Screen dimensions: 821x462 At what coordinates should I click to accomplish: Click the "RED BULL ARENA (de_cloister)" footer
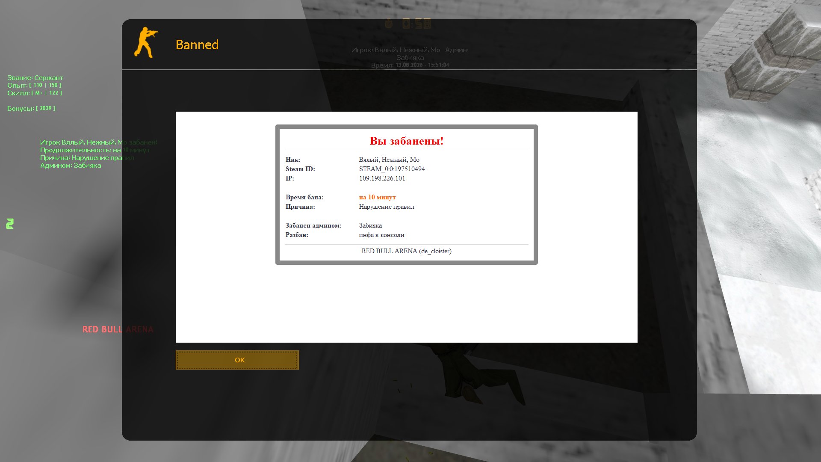tap(407, 251)
